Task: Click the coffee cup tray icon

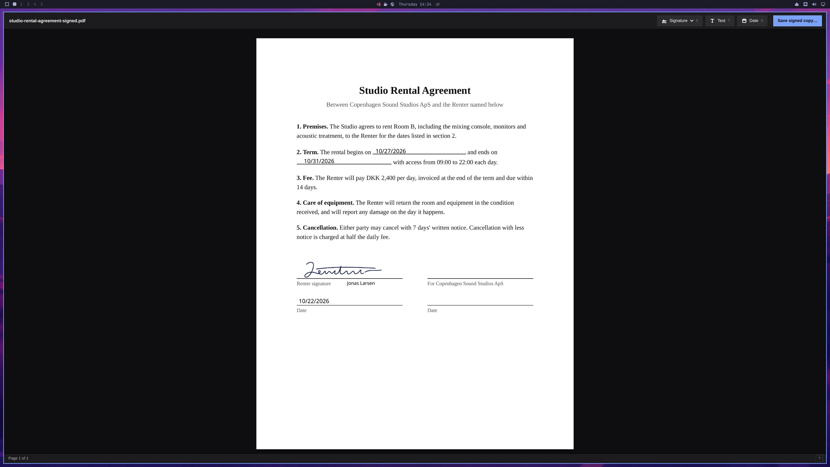Action: click(385, 4)
